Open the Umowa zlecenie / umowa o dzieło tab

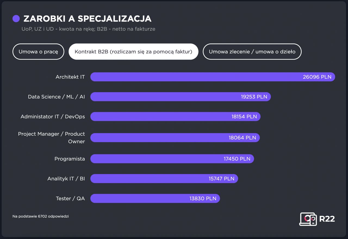coord(252,51)
